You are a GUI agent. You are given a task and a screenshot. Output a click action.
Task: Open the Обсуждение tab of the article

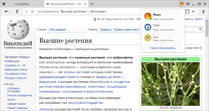tap(57, 30)
